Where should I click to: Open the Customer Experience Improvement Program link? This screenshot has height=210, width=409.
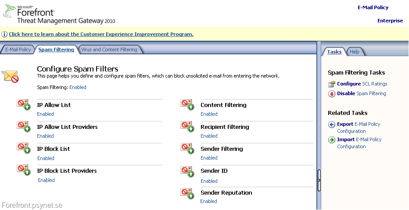tap(101, 34)
